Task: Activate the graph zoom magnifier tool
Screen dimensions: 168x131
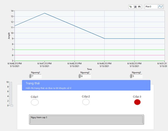Action: [135, 7]
